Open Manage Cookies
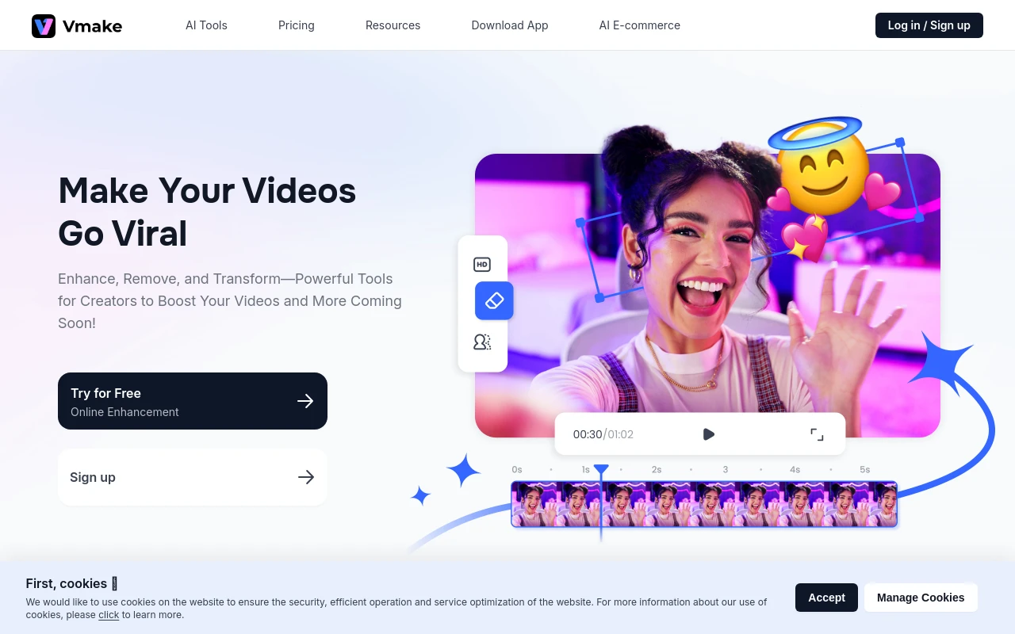 click(x=920, y=598)
